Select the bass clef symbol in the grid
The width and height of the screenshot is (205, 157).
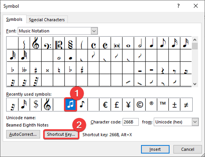pos(47,43)
